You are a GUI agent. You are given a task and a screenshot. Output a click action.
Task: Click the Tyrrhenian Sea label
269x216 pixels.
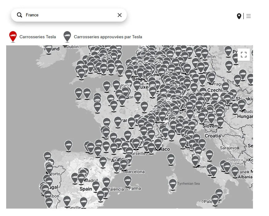point(188,184)
